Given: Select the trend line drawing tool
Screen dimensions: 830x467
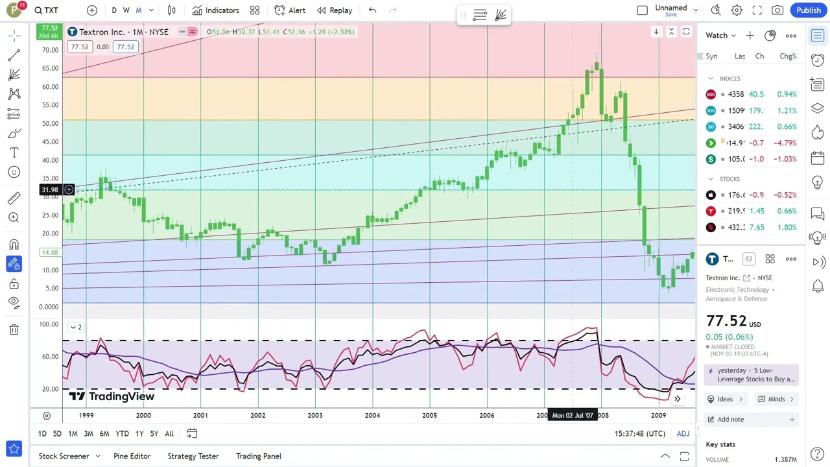Looking at the screenshot, I should click(x=14, y=55).
